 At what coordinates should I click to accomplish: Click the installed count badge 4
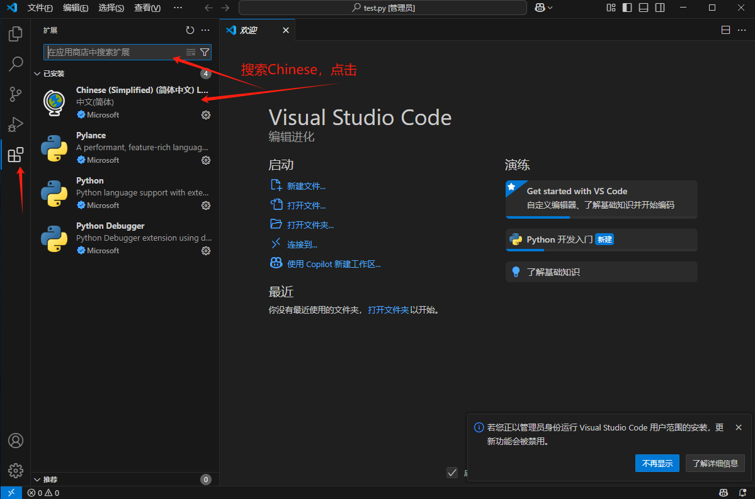[x=206, y=74]
